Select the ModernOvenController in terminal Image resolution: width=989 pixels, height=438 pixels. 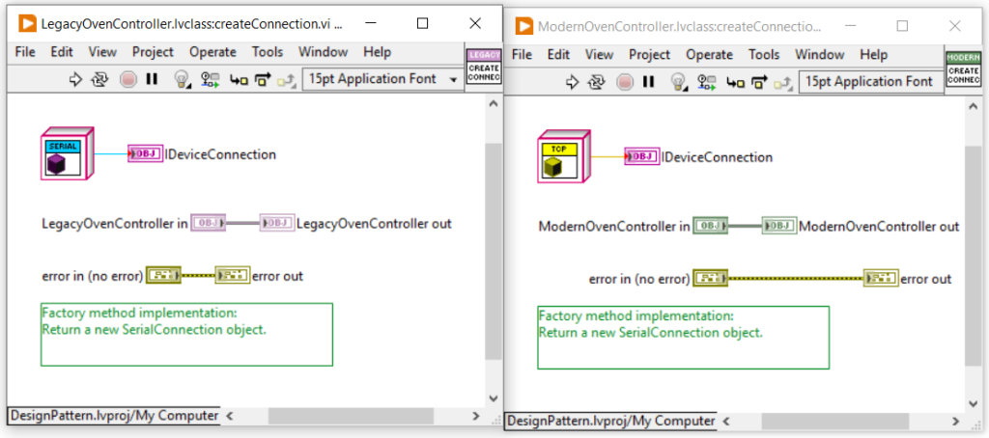(710, 226)
